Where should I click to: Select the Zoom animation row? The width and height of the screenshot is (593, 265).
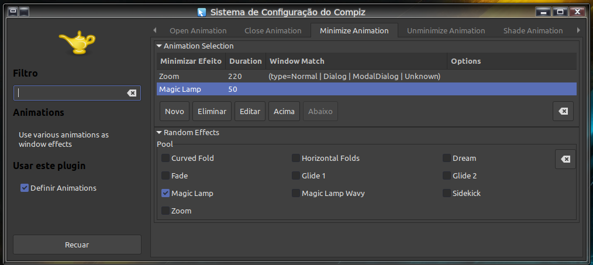coord(367,77)
